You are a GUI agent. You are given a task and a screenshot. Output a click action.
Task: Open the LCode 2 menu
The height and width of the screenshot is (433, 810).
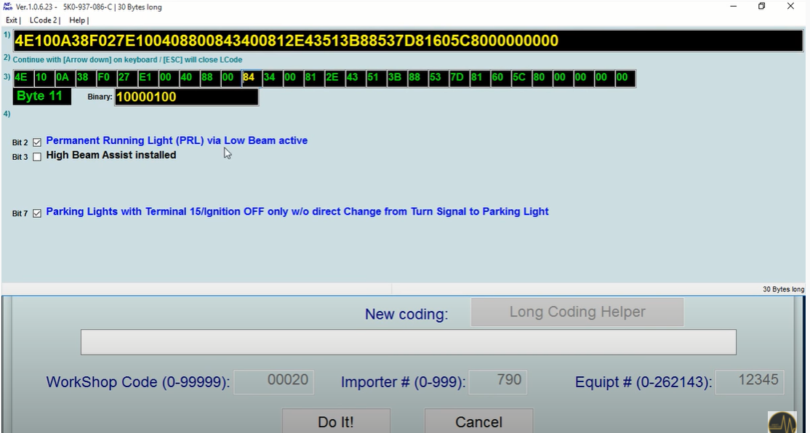43,20
